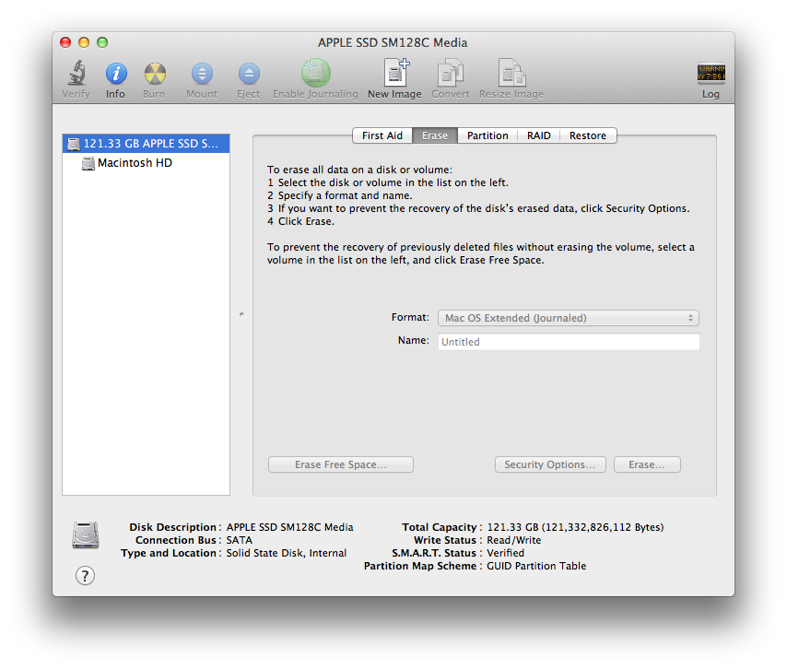
Task: Click the Name input field
Action: (x=569, y=342)
